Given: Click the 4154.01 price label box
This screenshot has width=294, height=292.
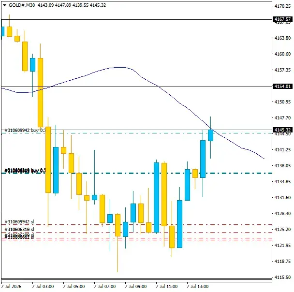Looking at the screenshot, I should [282, 87].
